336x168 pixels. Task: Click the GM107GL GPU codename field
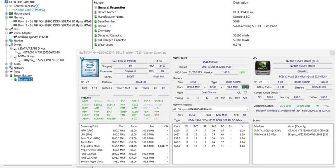coord(303,71)
